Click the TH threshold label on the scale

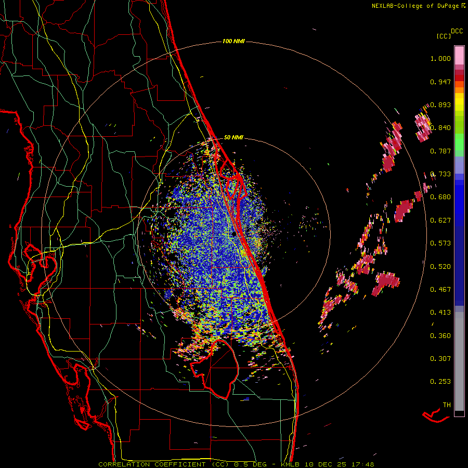click(447, 405)
